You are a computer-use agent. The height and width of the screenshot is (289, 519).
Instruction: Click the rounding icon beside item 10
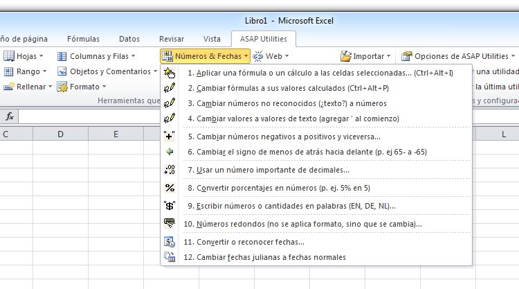pos(170,223)
